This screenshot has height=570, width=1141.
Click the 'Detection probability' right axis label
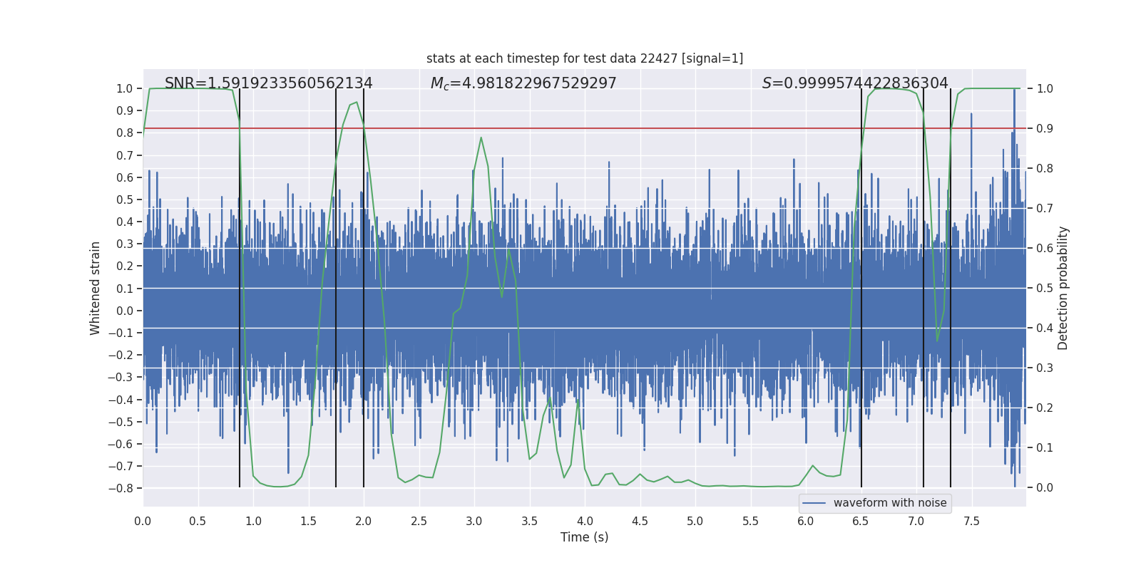tap(1063, 288)
